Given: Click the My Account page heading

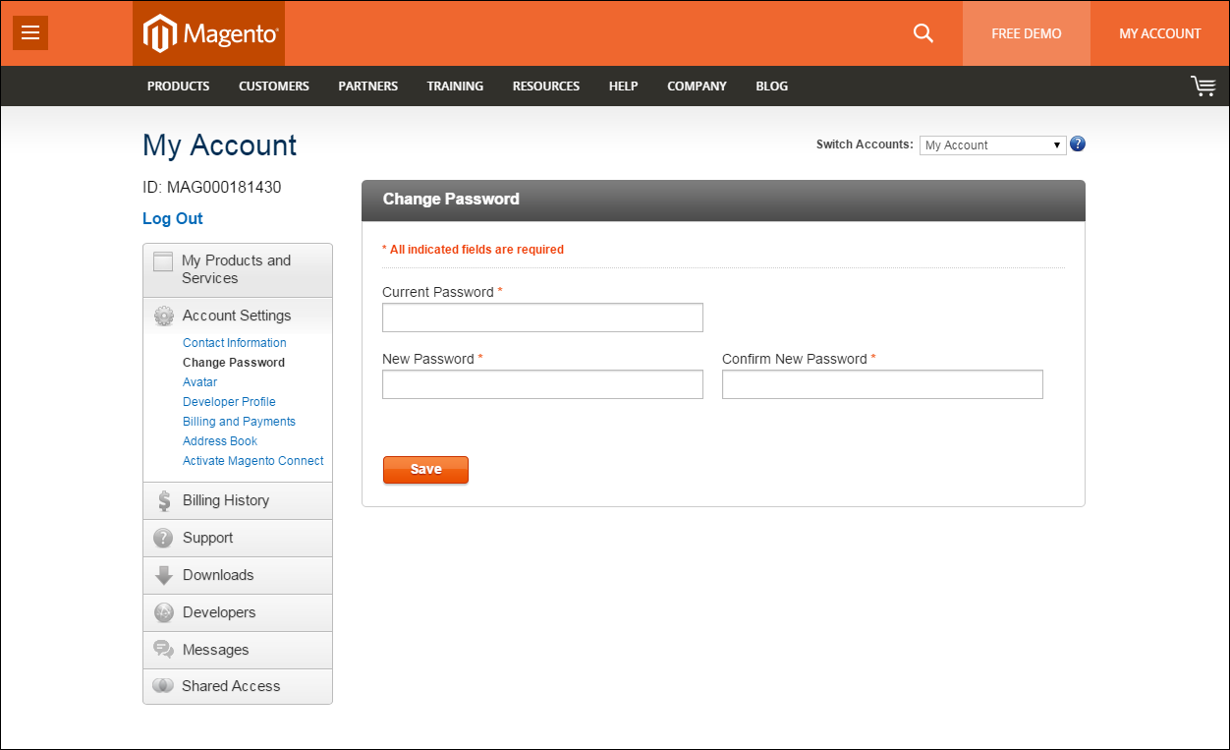Looking at the screenshot, I should 220,145.
